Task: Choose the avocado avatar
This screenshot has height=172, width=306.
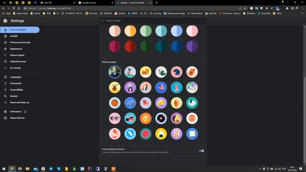Action: click(x=176, y=118)
